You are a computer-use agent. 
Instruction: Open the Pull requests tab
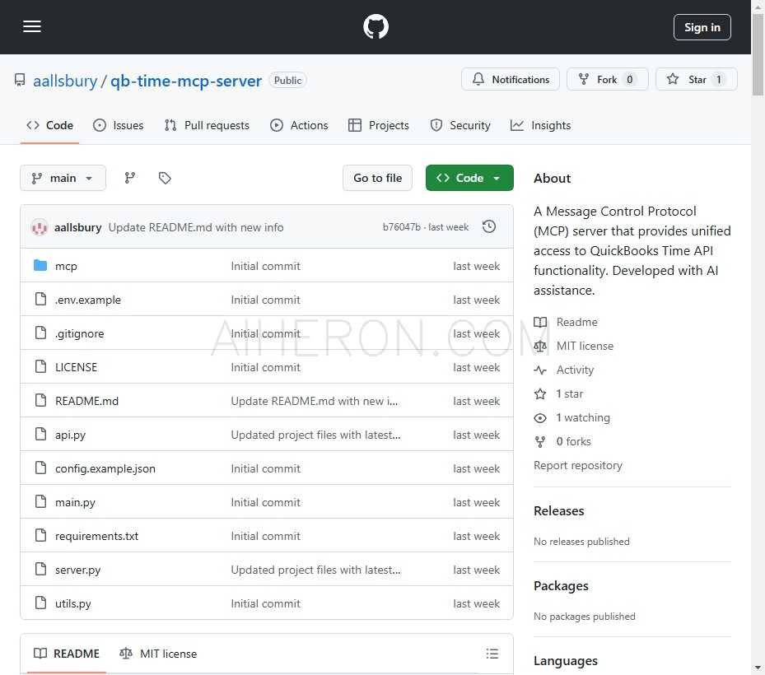coord(207,125)
